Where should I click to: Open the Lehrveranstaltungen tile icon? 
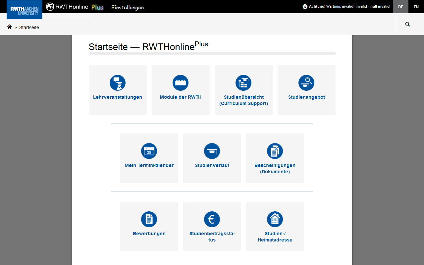pyautogui.click(x=118, y=83)
